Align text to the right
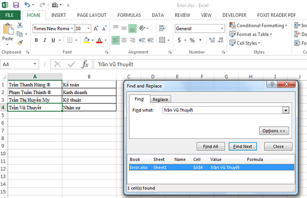 pos(133,40)
